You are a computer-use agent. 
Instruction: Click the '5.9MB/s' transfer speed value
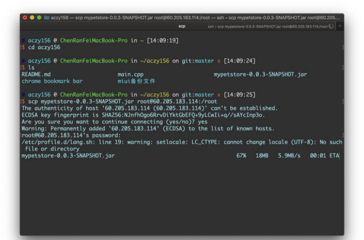tap(289, 155)
